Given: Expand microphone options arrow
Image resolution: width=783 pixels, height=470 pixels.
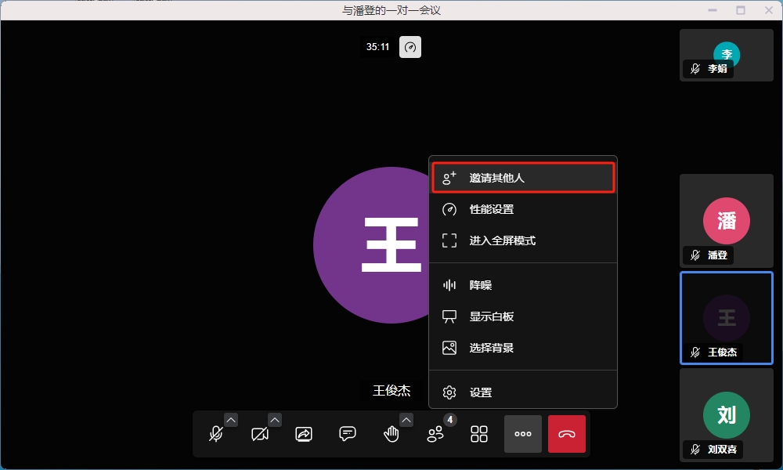Looking at the screenshot, I should point(230,420).
